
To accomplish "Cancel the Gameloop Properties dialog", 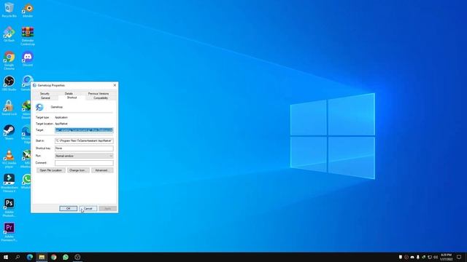I will [x=88, y=209].
